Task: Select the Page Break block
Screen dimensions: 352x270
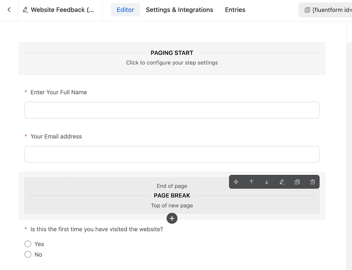Action: [x=172, y=196]
